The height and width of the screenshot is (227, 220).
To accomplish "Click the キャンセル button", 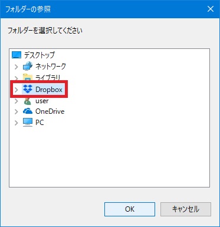I will click(186, 209).
